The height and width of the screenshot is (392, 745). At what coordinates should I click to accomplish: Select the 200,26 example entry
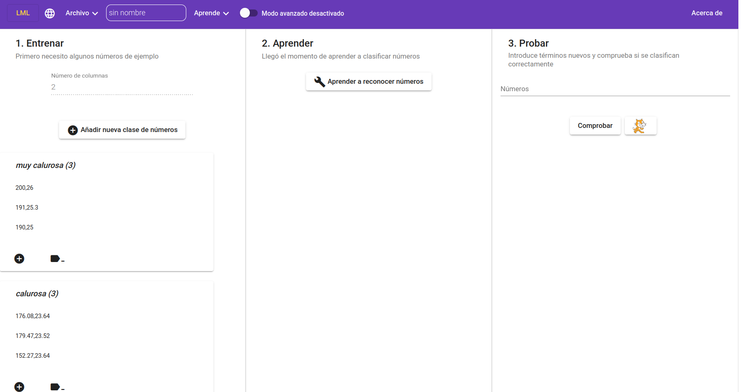(25, 188)
